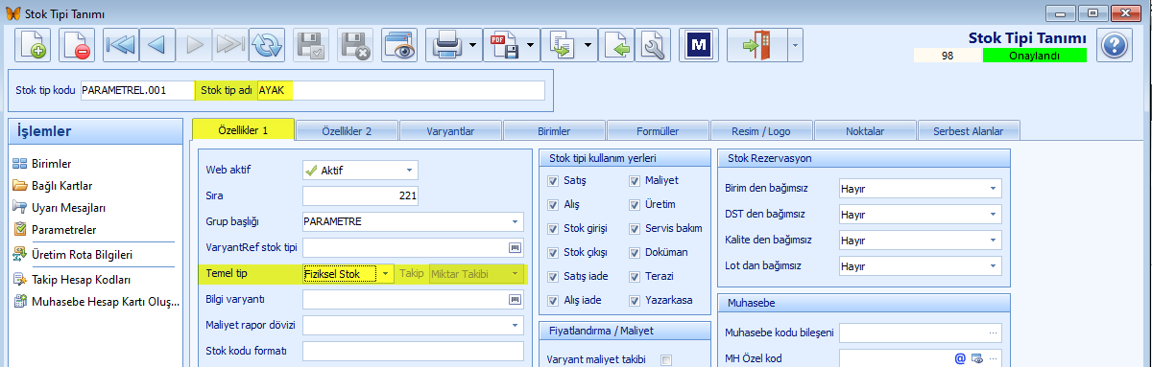Switch to the Birimler tab

point(554,130)
